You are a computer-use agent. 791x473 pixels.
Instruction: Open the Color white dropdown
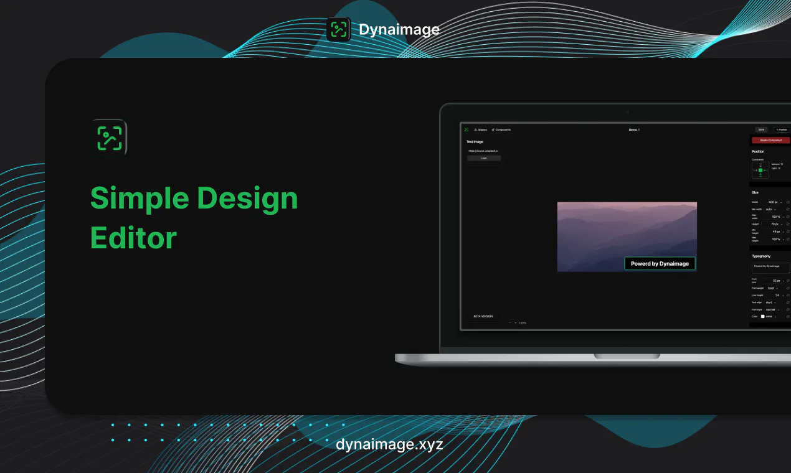[x=772, y=317]
